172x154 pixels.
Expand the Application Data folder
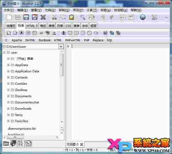(x=8, y=71)
